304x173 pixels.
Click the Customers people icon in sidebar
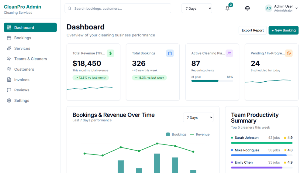click(x=9, y=69)
